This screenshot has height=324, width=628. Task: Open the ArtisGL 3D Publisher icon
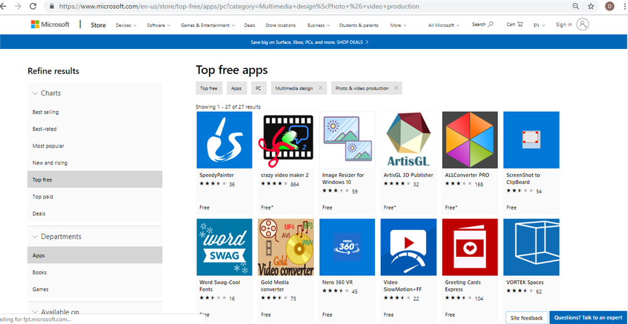point(409,140)
